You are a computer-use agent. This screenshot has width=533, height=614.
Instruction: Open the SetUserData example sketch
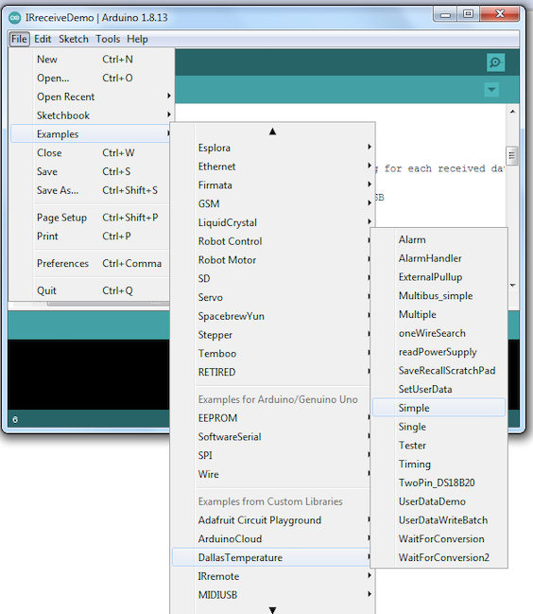(x=439, y=389)
